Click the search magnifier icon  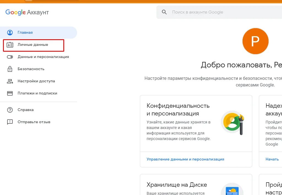coord(164,12)
